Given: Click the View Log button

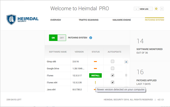Looking at the screenshot, I should tap(144, 9).
